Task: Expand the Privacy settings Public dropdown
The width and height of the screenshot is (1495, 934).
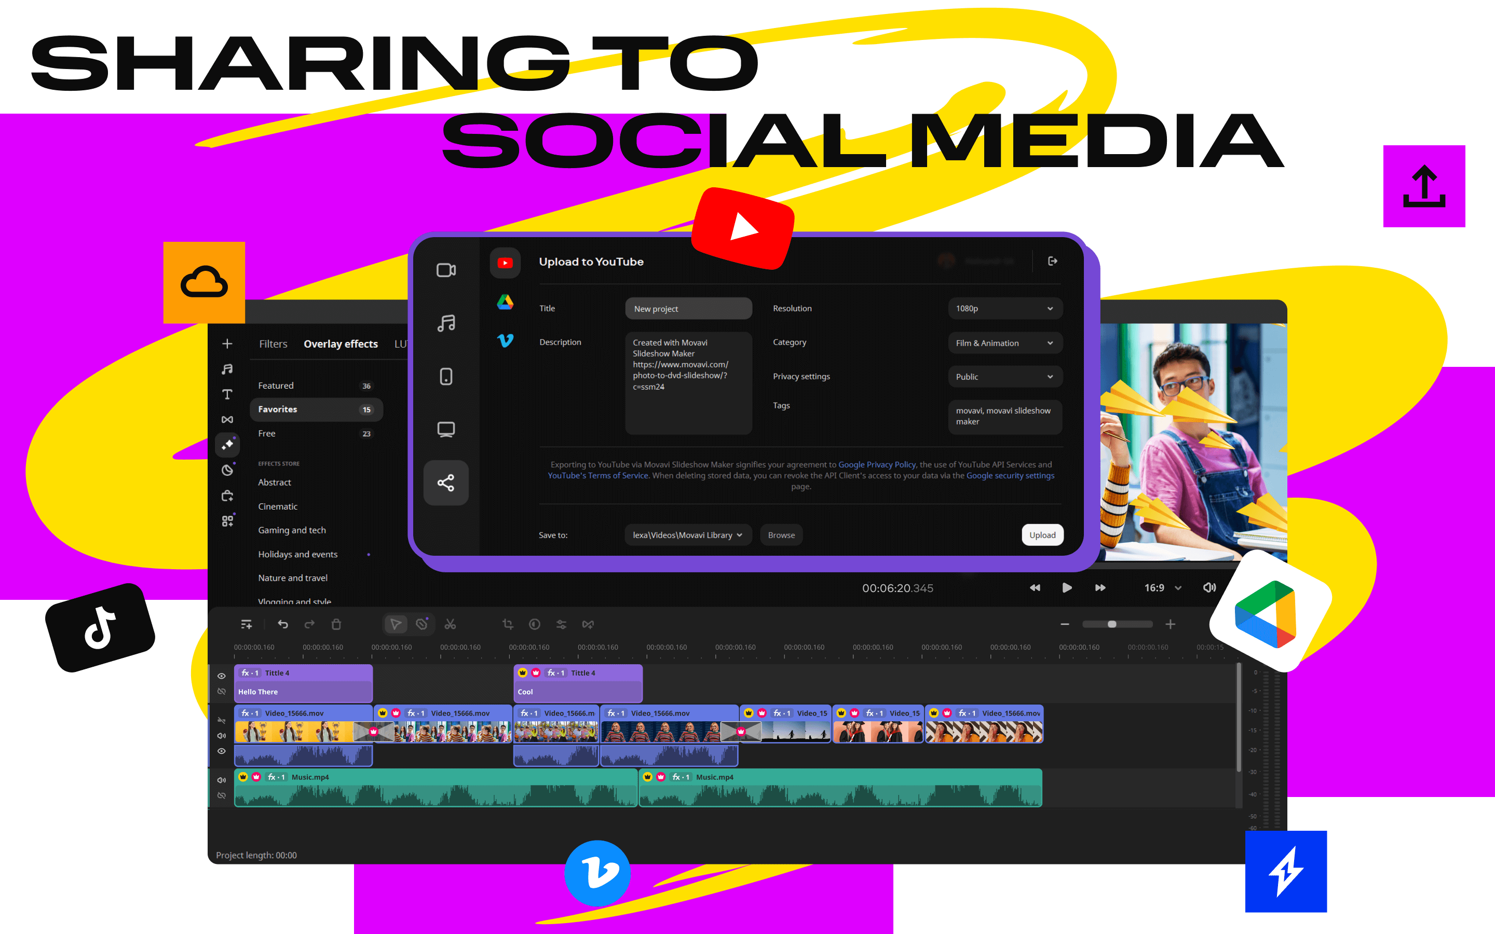Action: pyautogui.click(x=1005, y=377)
